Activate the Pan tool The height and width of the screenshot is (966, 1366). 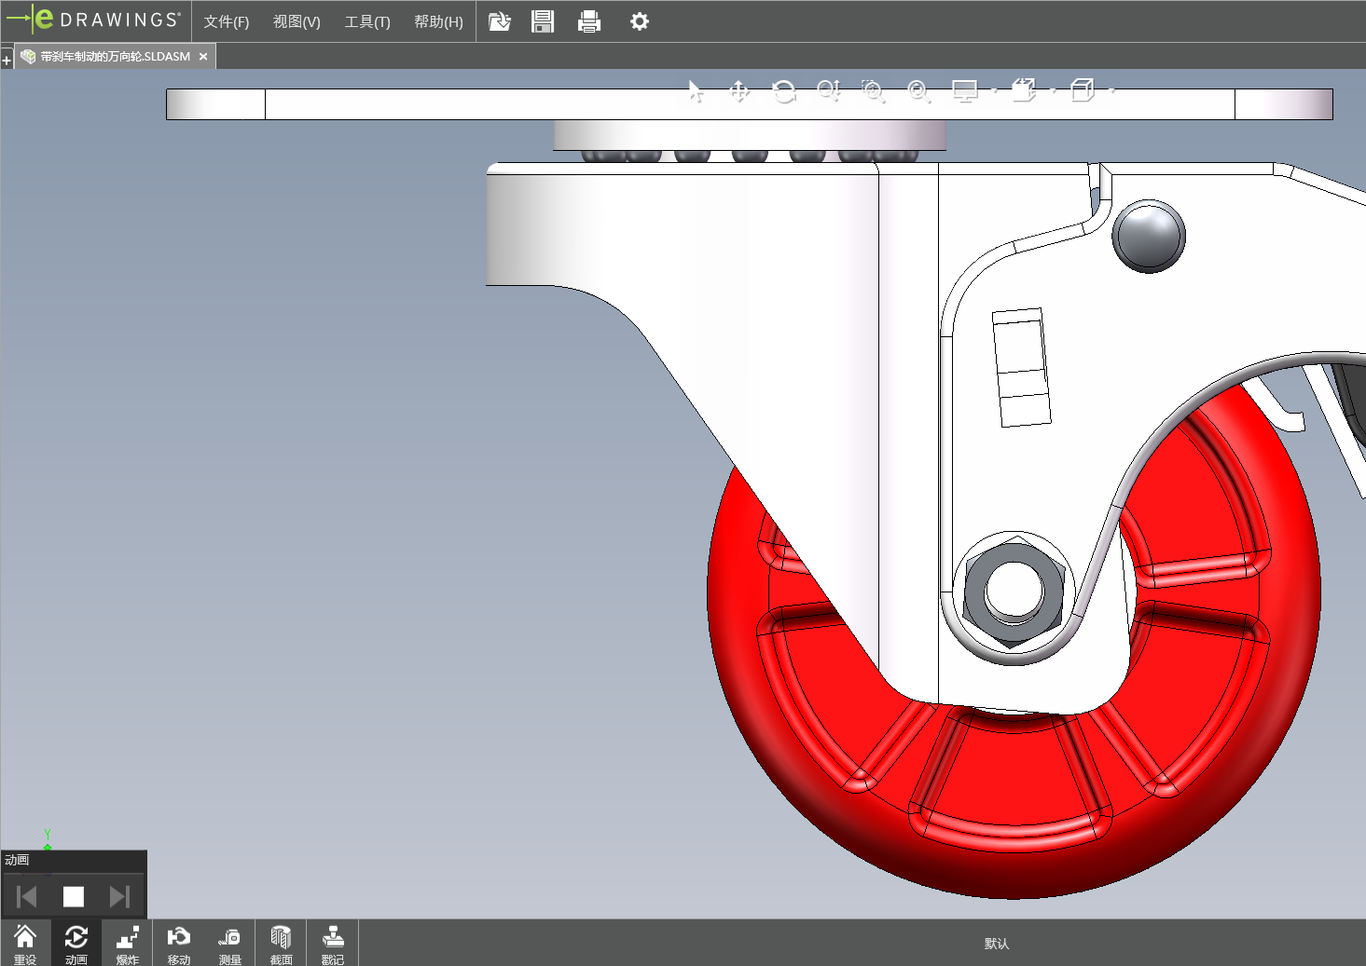[x=739, y=91]
